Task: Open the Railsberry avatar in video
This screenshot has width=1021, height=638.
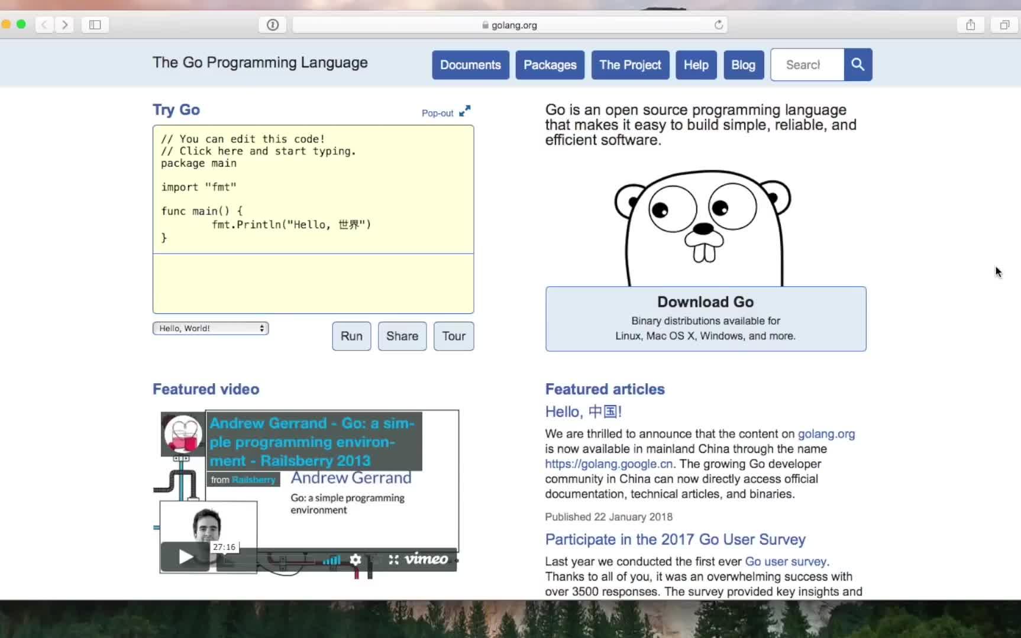Action: [x=183, y=434]
